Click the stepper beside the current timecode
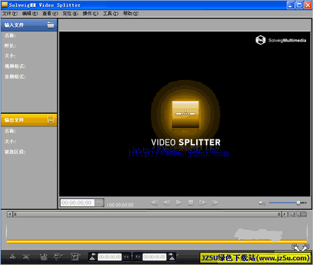 click(99, 203)
